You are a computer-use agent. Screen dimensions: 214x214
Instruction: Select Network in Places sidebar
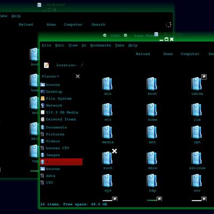coord(51,105)
